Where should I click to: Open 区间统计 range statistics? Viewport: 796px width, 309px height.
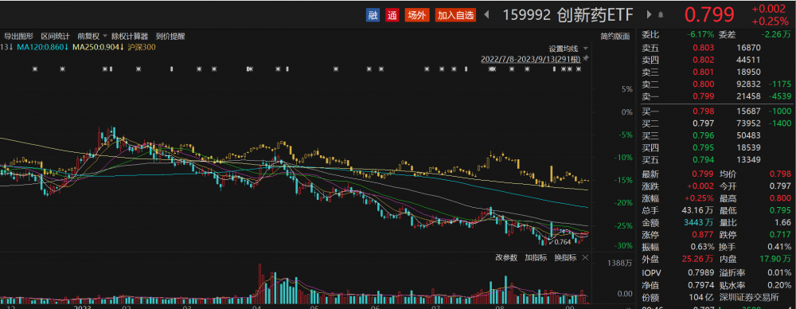click(x=56, y=36)
